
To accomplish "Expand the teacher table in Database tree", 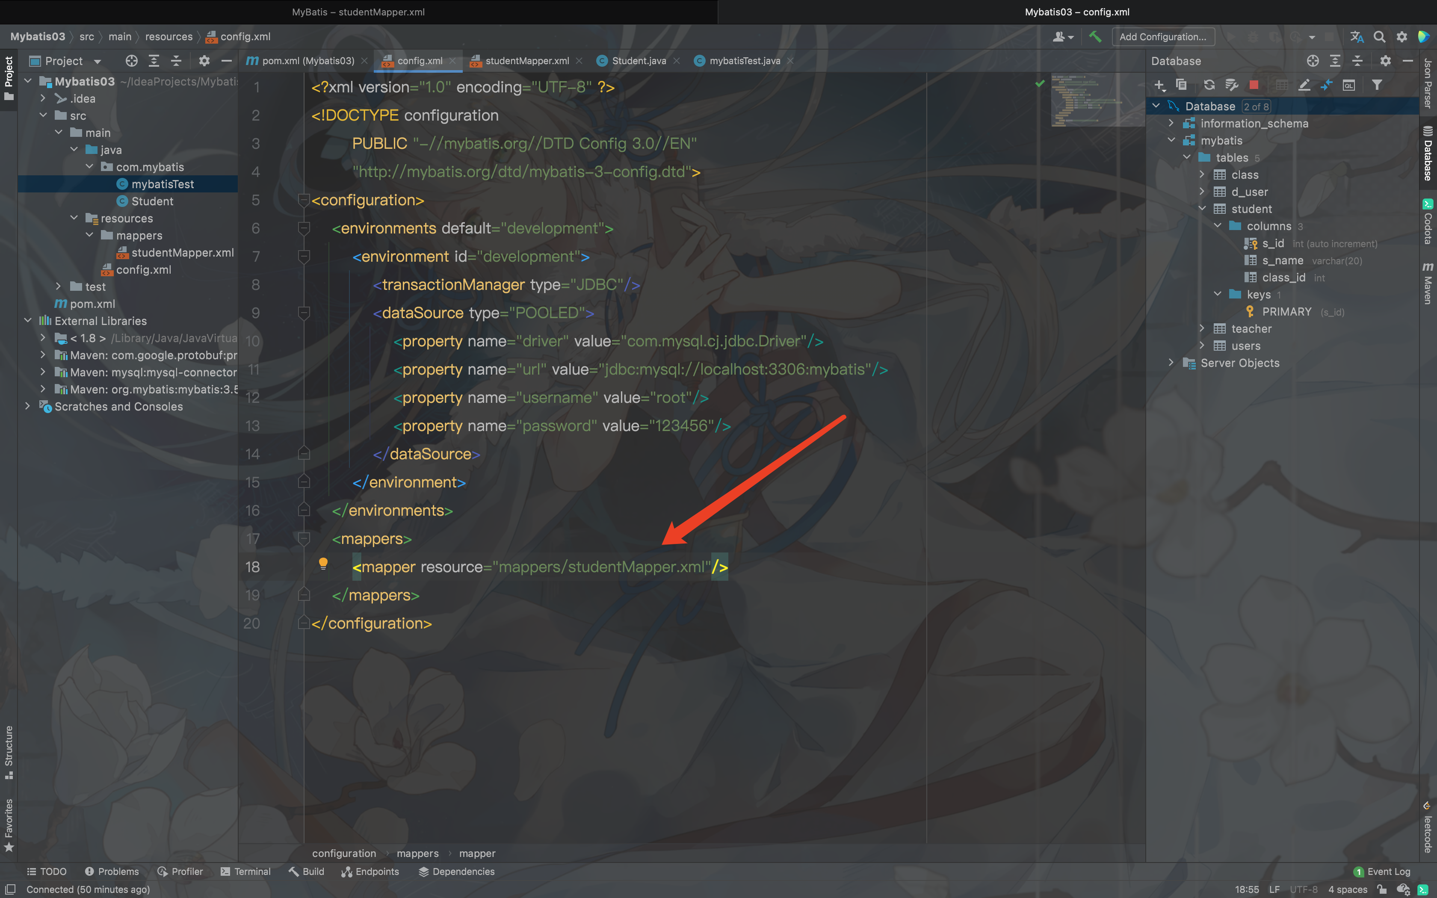I will pyautogui.click(x=1202, y=328).
